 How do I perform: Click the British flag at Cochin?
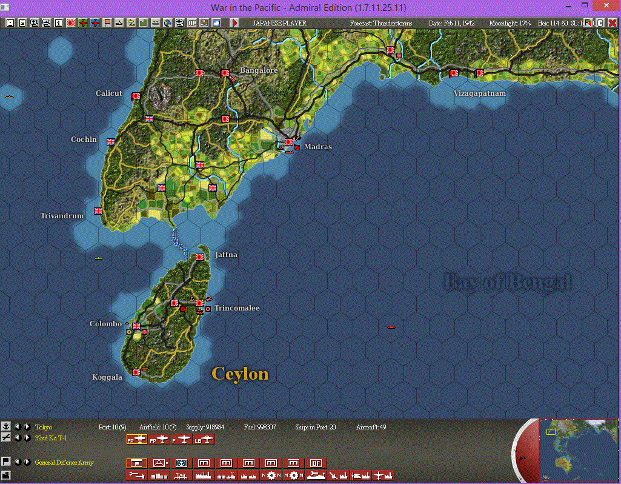pos(110,142)
